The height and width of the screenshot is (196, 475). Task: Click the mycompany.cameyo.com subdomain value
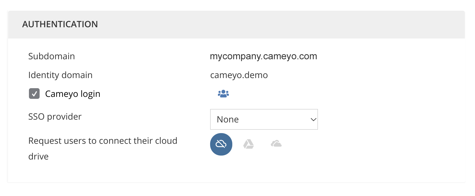[263, 56]
